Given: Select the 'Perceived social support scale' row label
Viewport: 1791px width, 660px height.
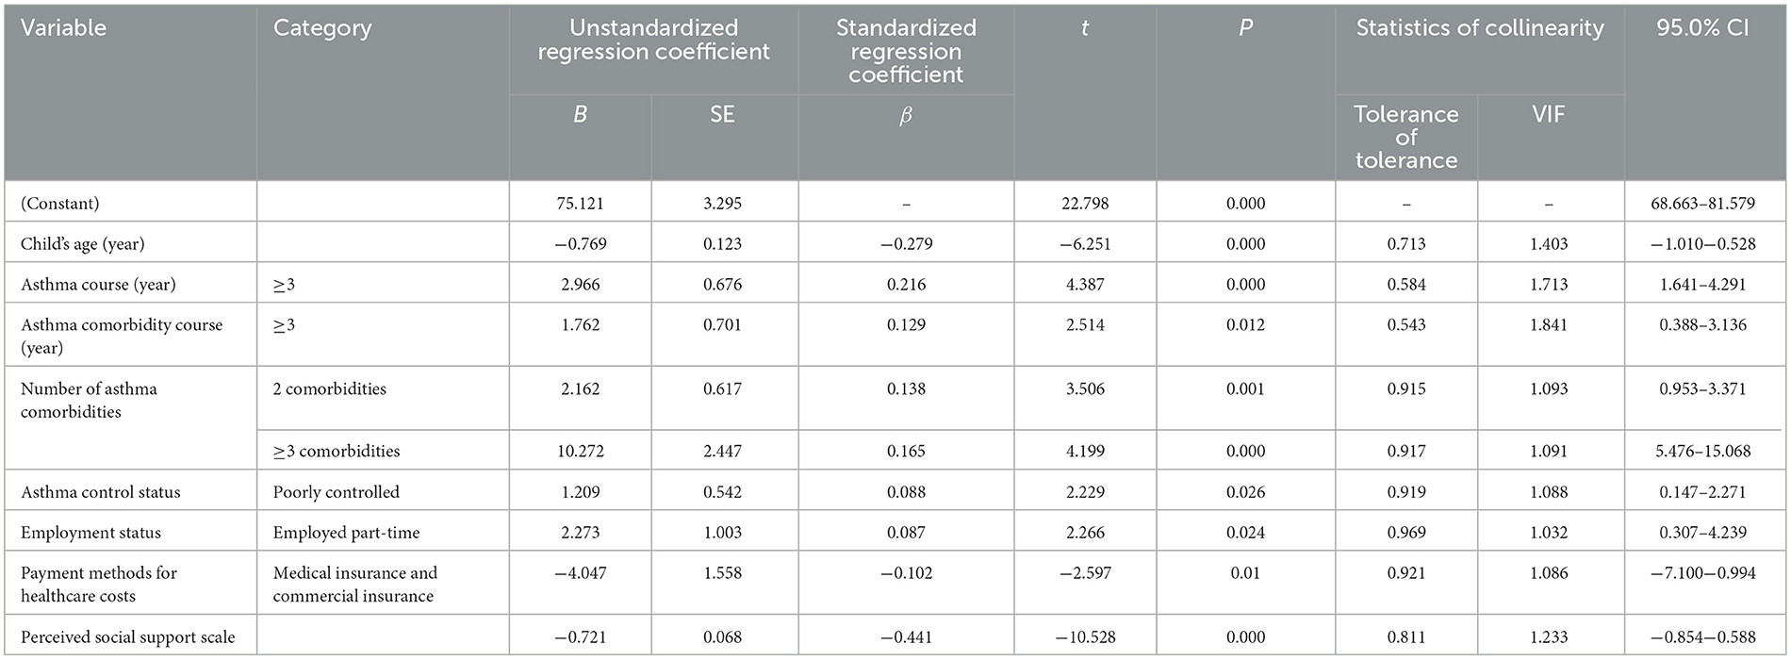Looking at the screenshot, I should coord(127,636).
